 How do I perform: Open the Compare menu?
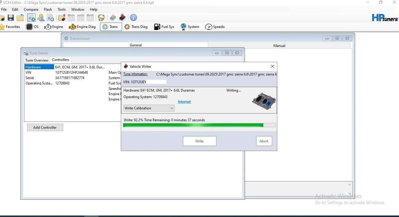click(x=31, y=10)
